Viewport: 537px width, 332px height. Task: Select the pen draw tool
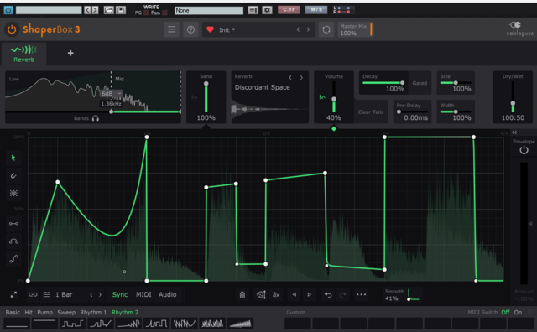click(x=13, y=175)
